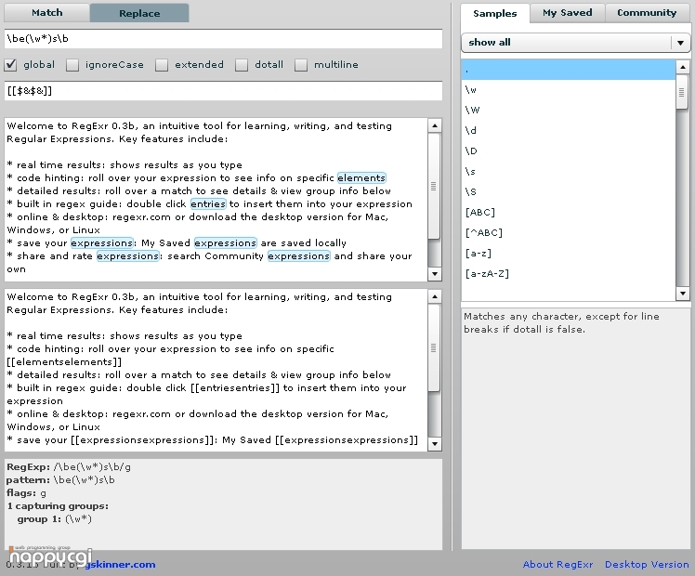Image resolution: width=695 pixels, height=576 pixels.
Task: Select the \w sample entry
Action: point(569,90)
